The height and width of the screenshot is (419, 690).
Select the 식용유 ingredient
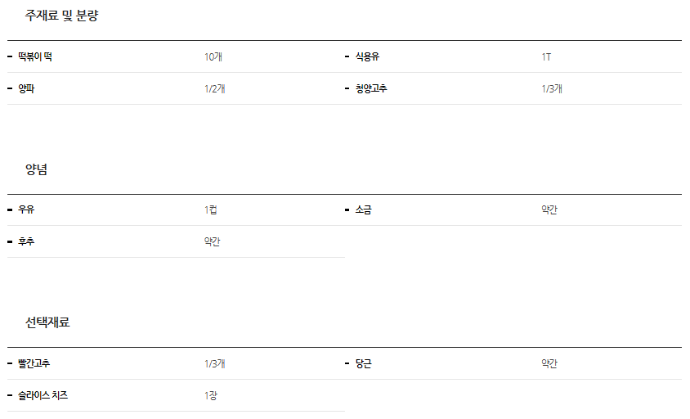pos(367,57)
